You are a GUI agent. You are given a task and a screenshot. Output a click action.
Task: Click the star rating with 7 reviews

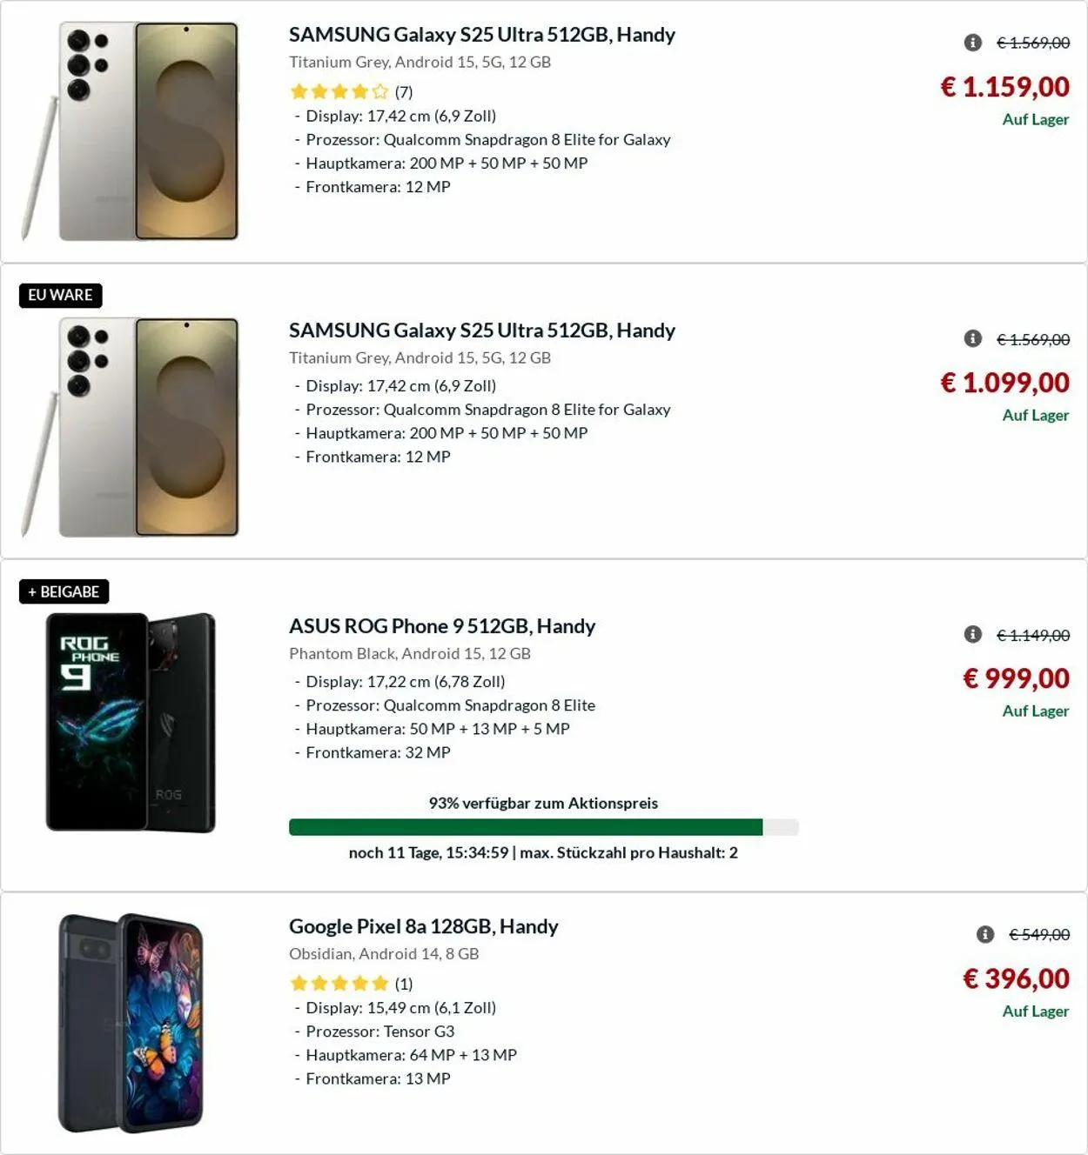pos(339,91)
